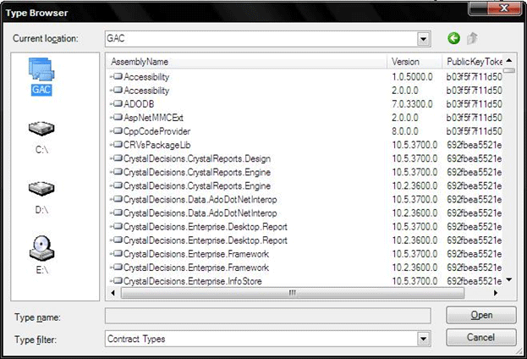Click the Up one level icon

coord(472,38)
